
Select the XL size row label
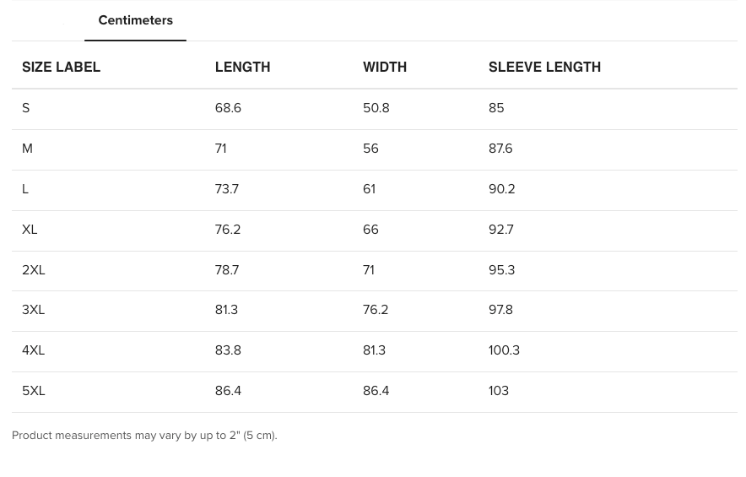[x=30, y=230]
